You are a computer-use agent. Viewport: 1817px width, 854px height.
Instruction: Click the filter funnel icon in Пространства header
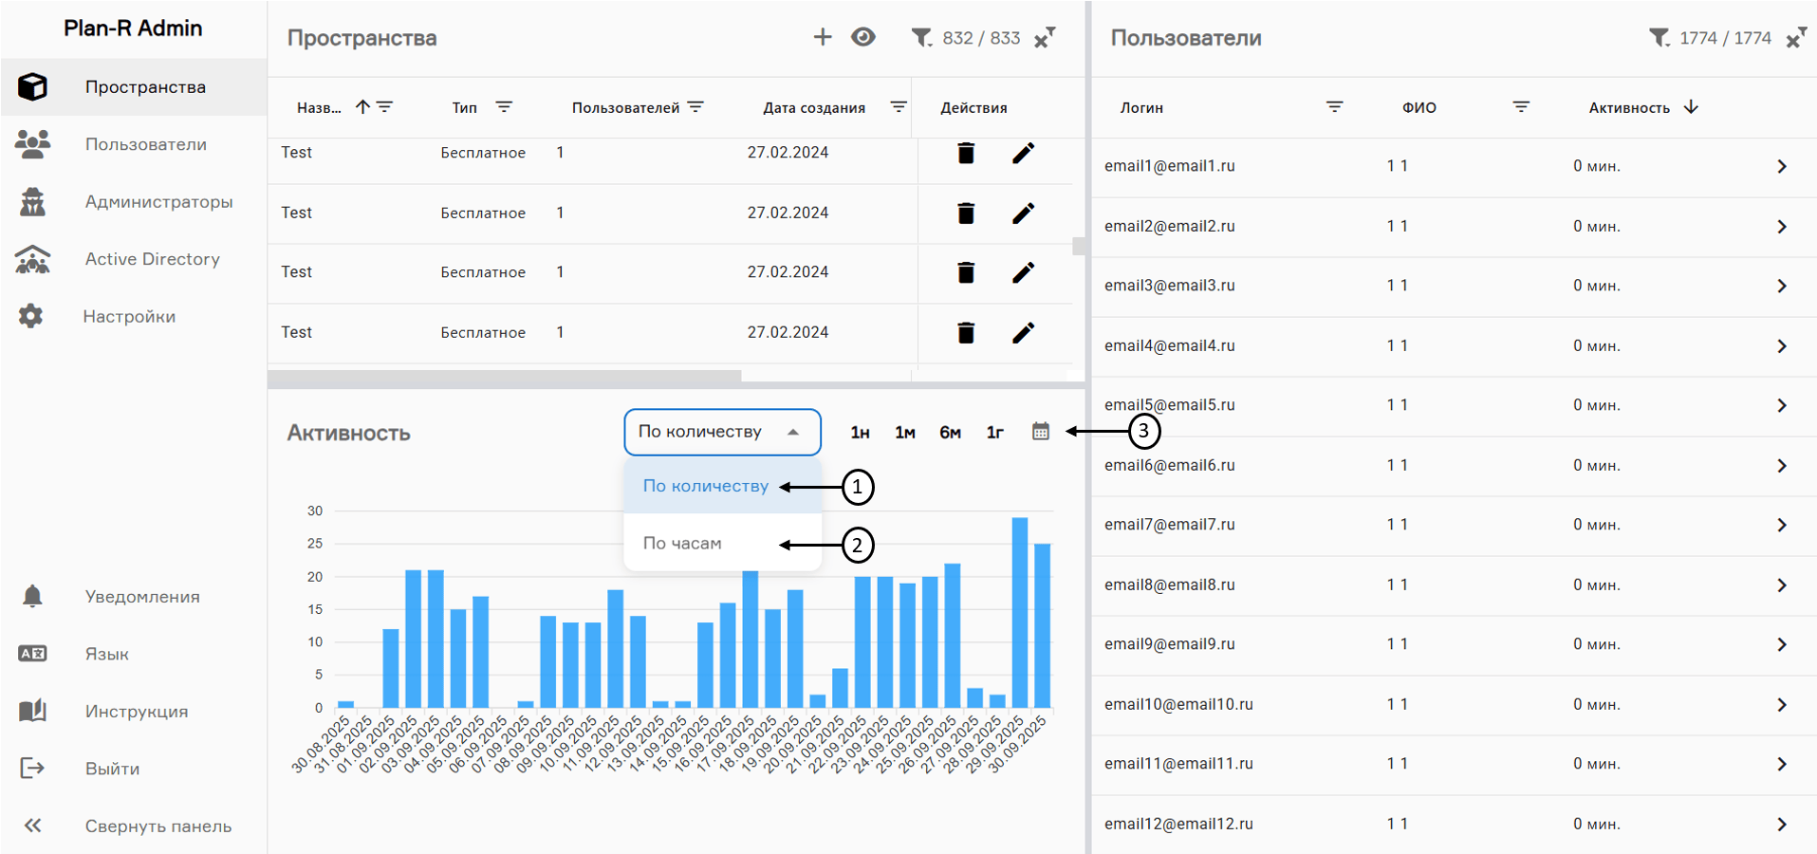click(920, 38)
